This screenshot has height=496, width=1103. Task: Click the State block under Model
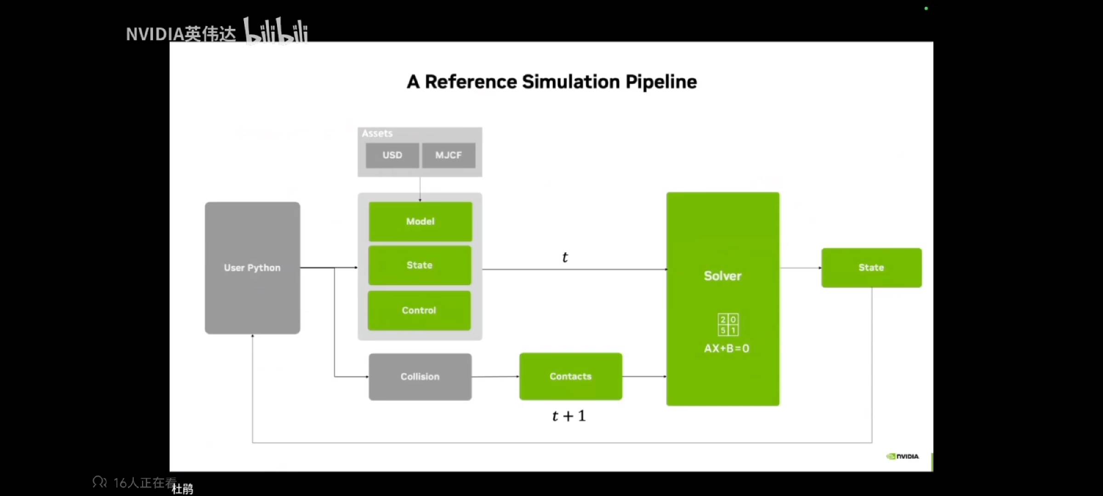click(420, 265)
